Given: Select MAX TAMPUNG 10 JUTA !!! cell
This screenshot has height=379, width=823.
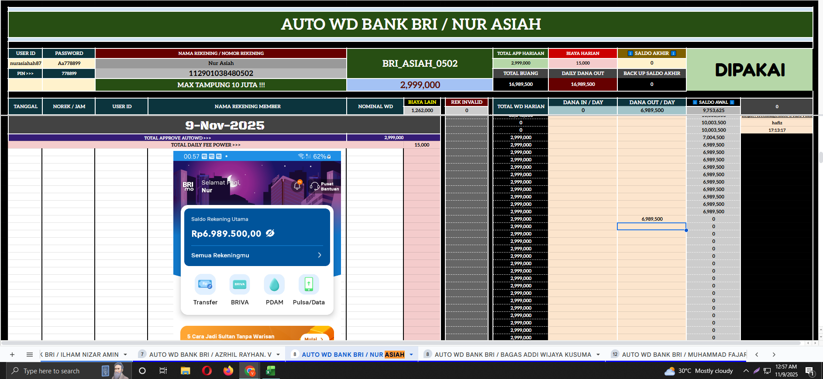Looking at the screenshot, I should (x=221, y=85).
